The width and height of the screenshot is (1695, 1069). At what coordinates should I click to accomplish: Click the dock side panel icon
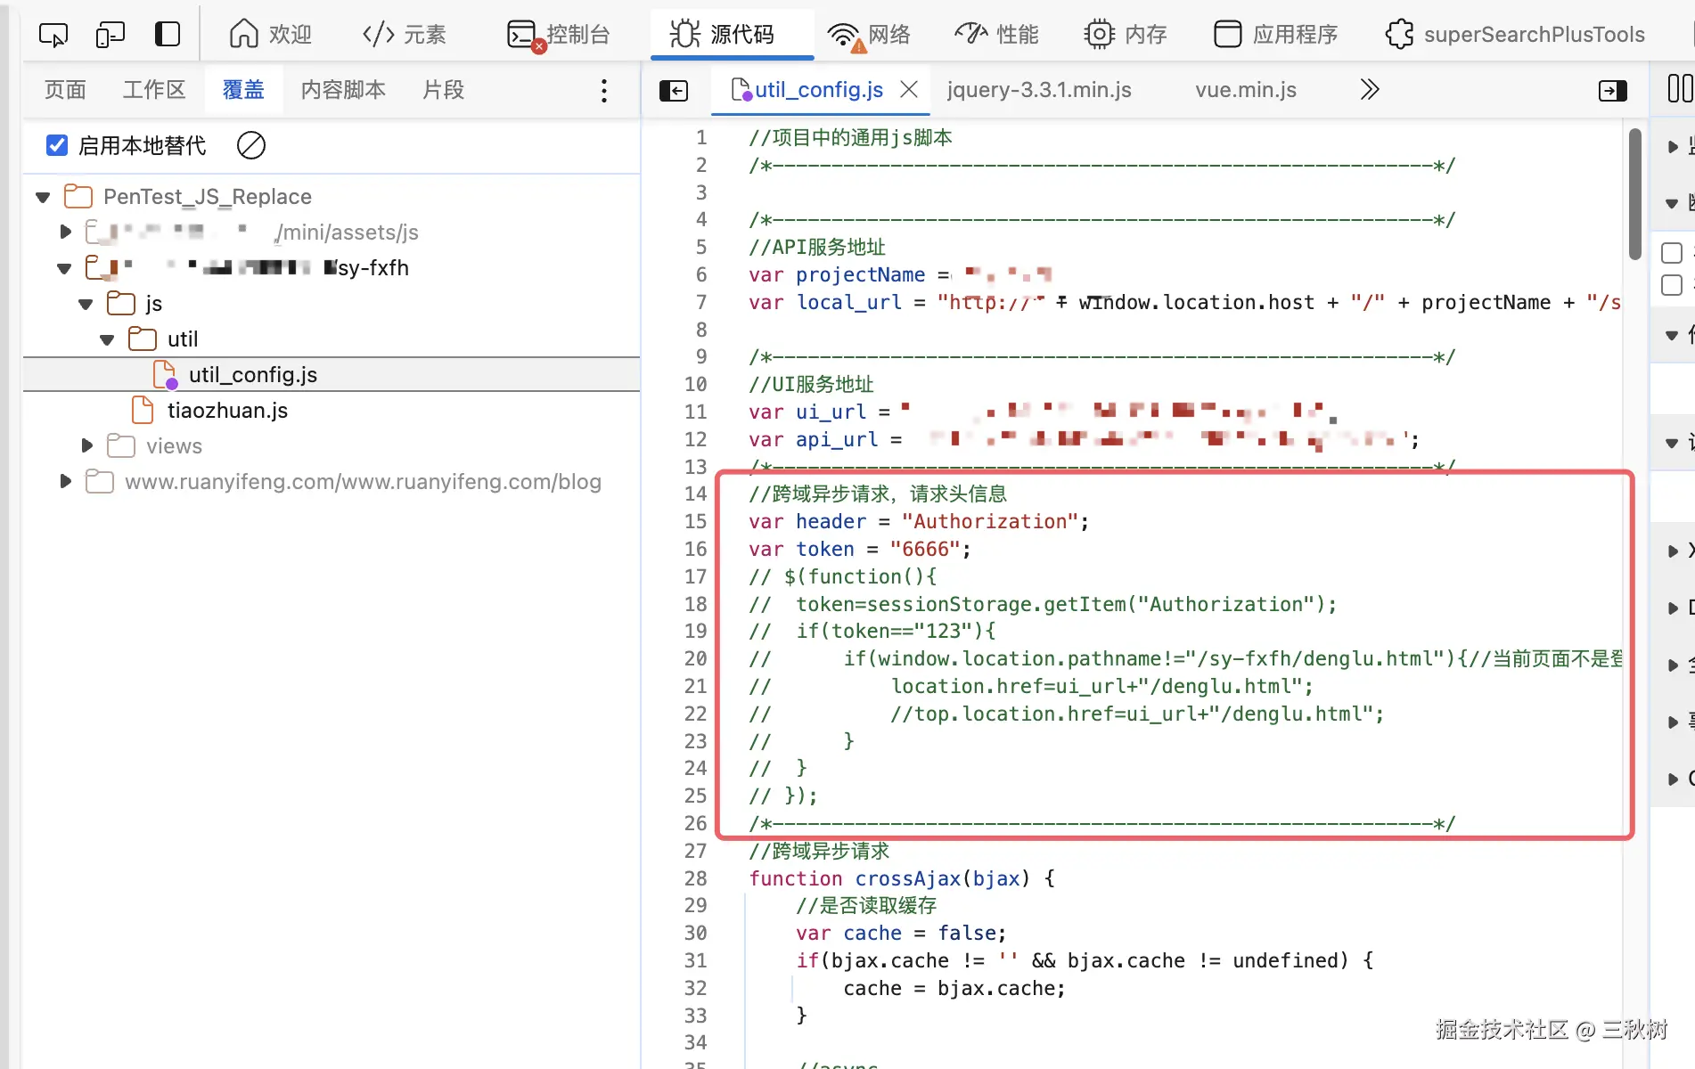pos(168,35)
